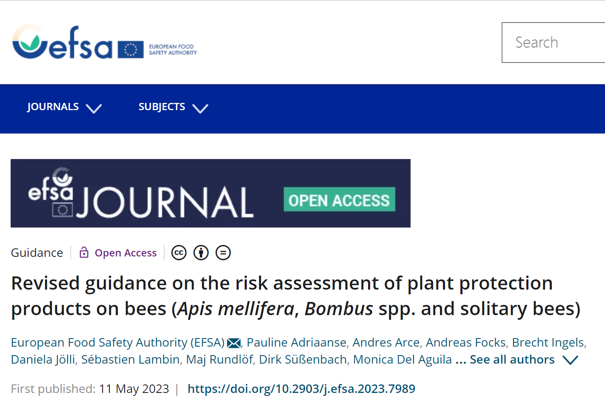The height and width of the screenshot is (404, 605).
Task: Click the Creative Commons CC icon
Action: [179, 253]
